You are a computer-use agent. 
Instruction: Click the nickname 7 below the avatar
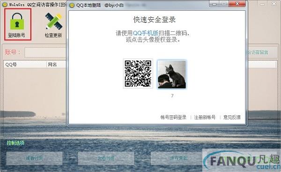click(x=172, y=96)
